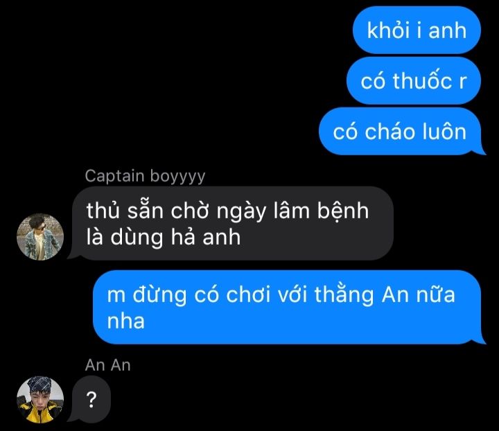
Task: Tap the 'có thuốc r' message bubble
Action: tap(413, 80)
